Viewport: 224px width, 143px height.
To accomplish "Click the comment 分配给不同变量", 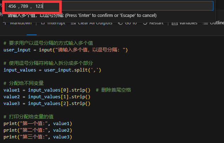I will point(24,83).
